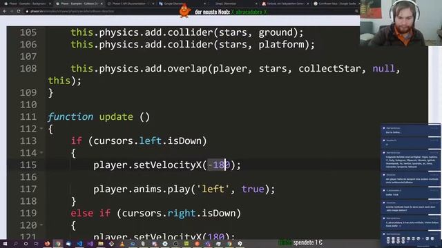Viewport: 442px width, 248px height.
Task: Click the 'update' function name
Action: tap(116, 116)
